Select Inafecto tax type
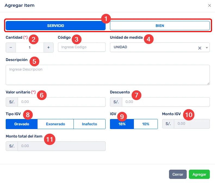215x183 pixels. point(90,124)
